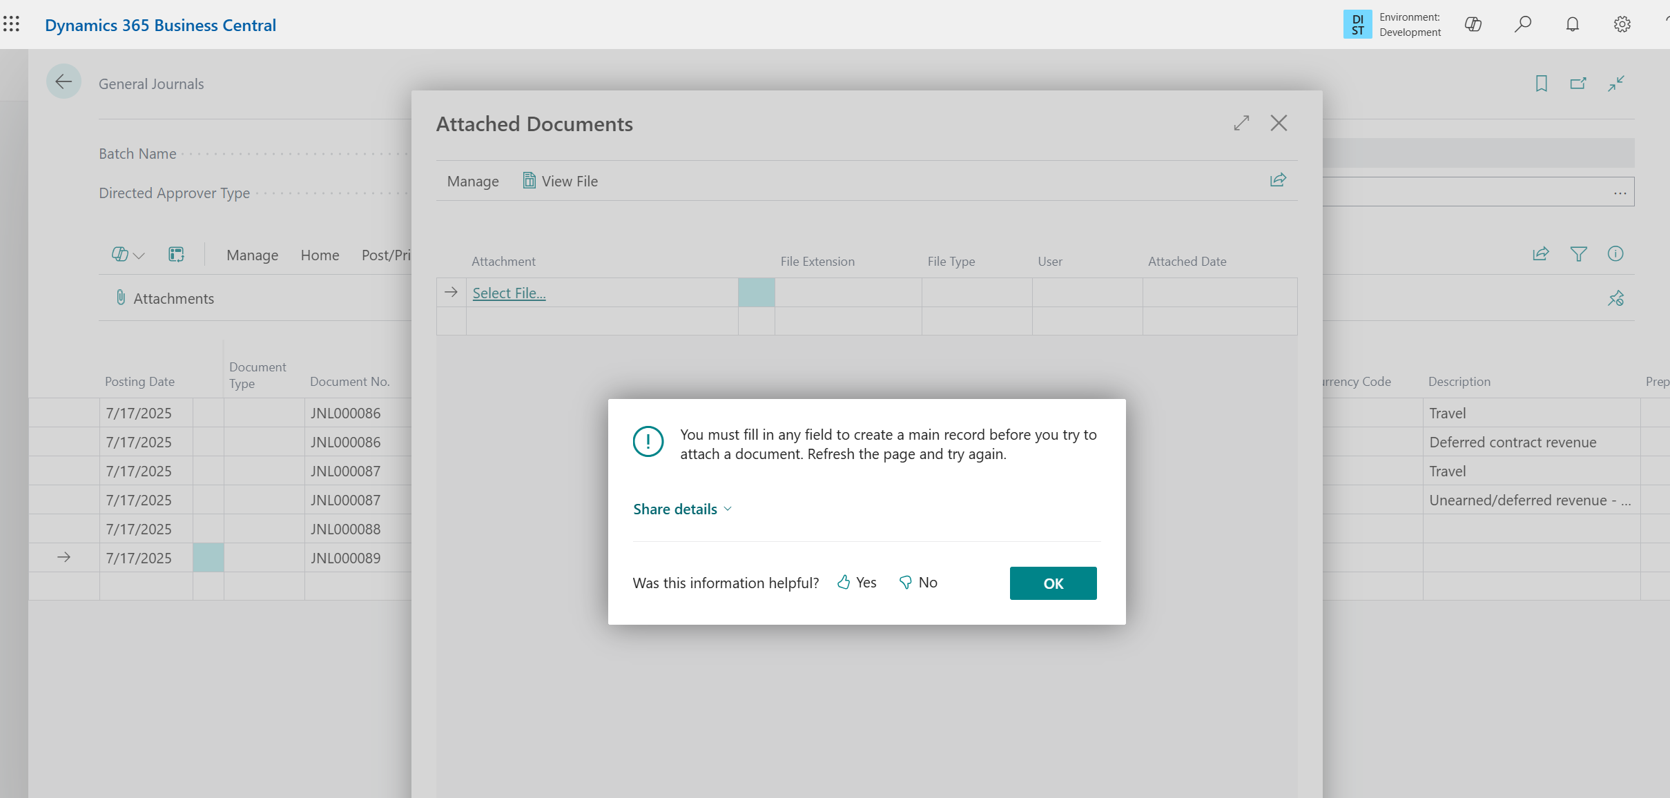Click the back arrow on General Journals
The width and height of the screenshot is (1670, 798).
[64, 82]
